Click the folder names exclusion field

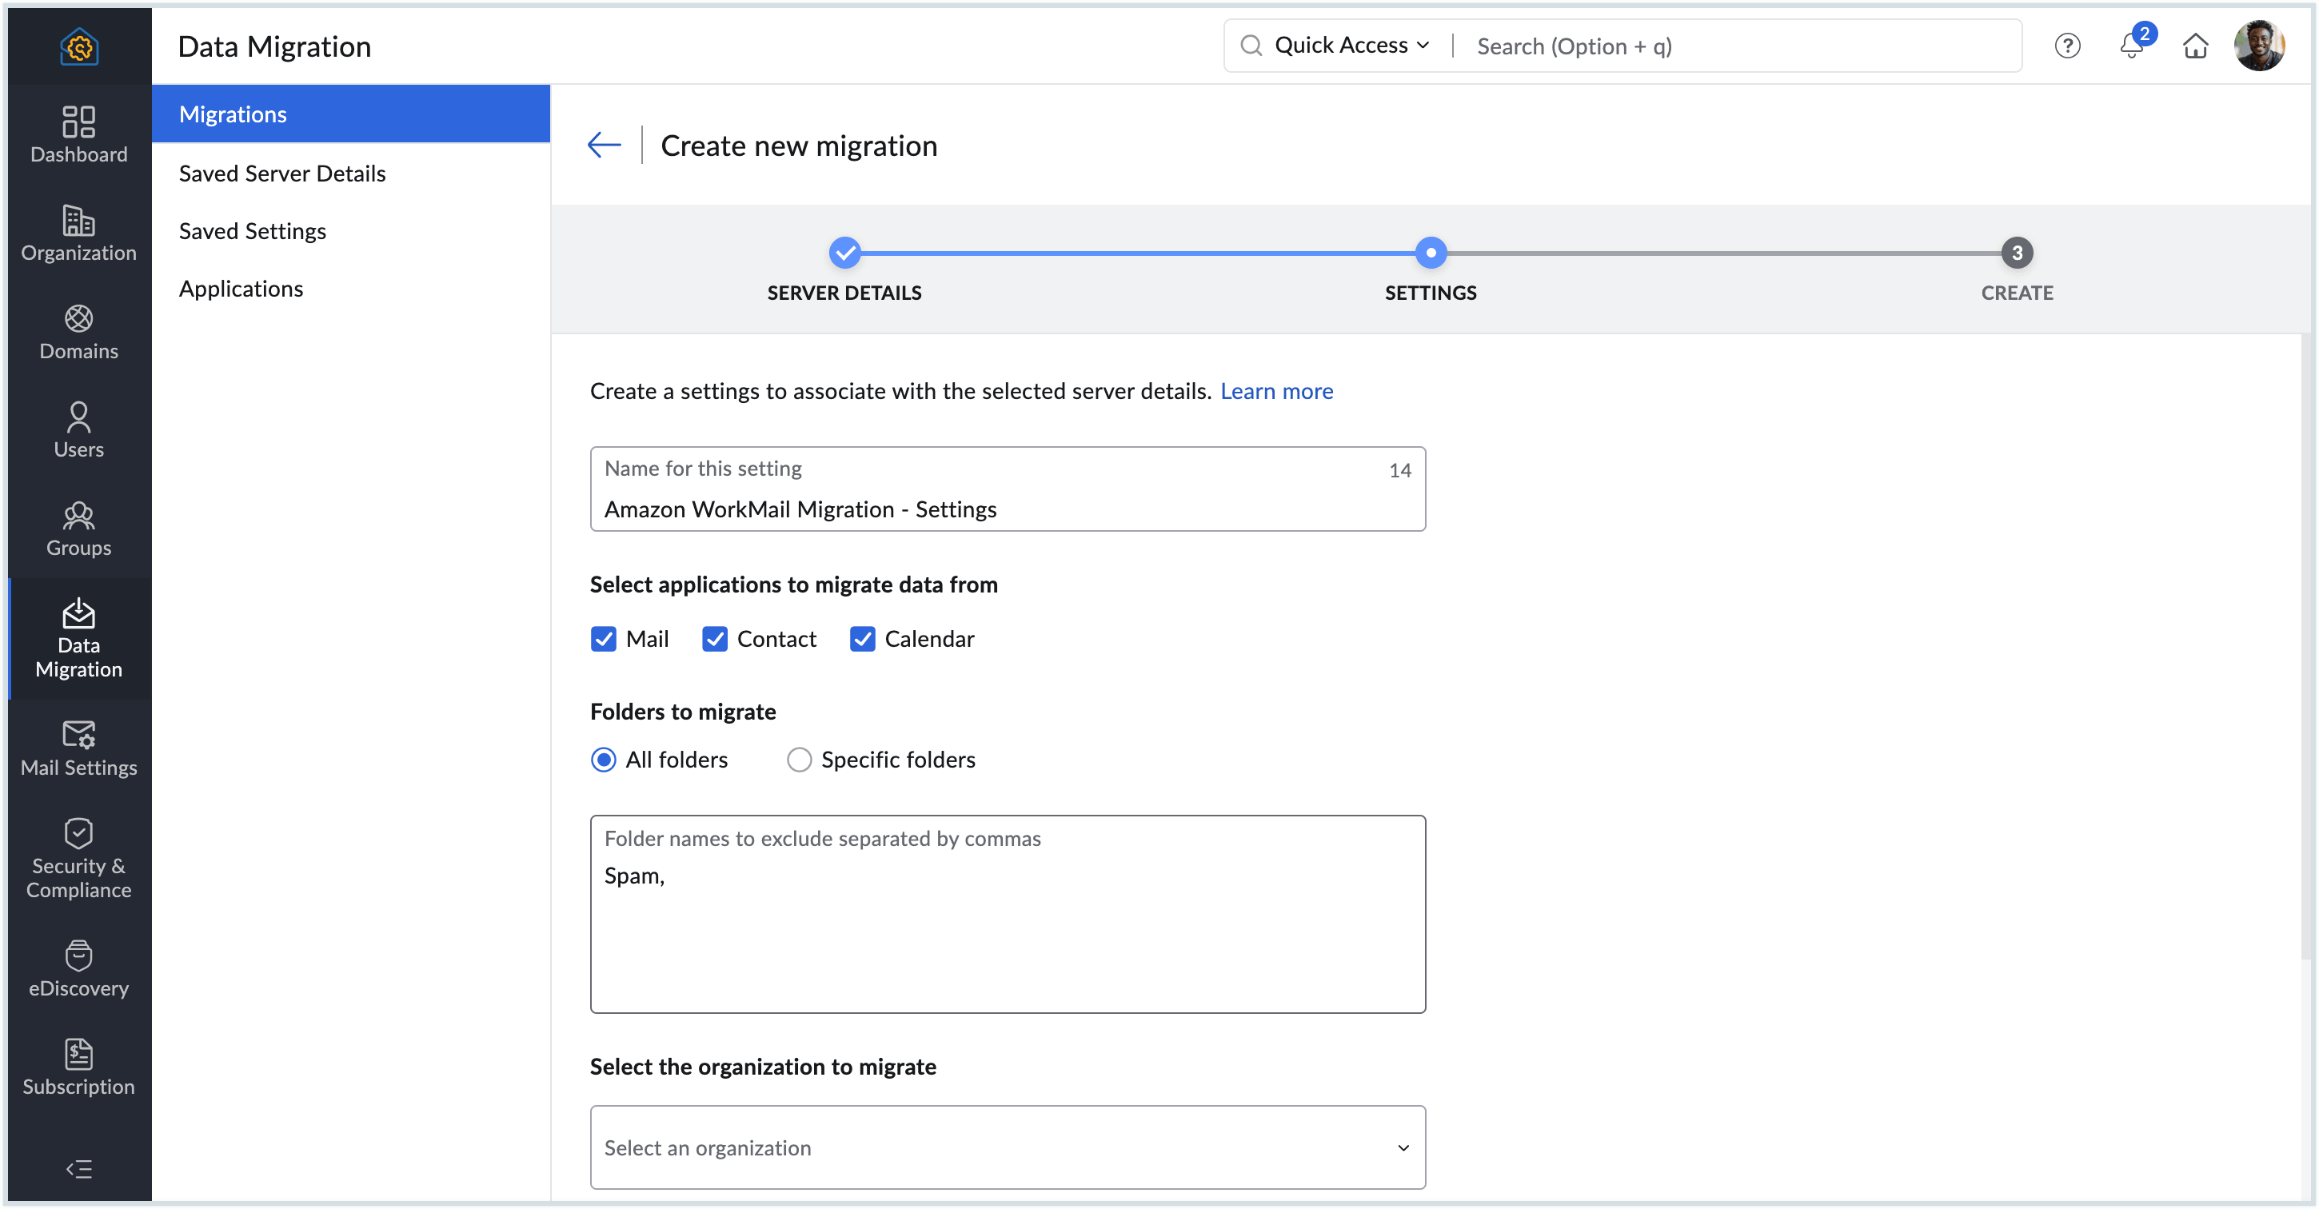[x=1007, y=914]
